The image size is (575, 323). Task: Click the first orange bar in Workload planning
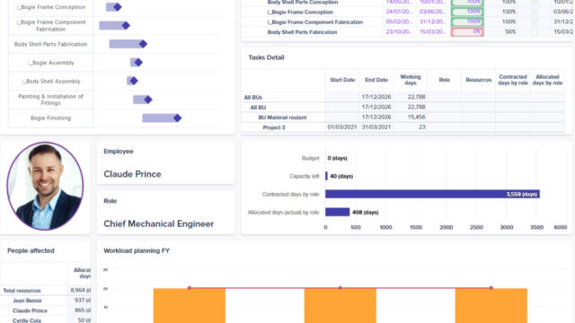190,306
